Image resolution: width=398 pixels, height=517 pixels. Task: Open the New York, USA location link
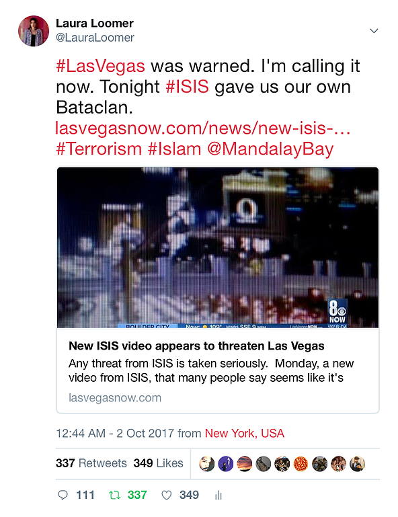244,433
